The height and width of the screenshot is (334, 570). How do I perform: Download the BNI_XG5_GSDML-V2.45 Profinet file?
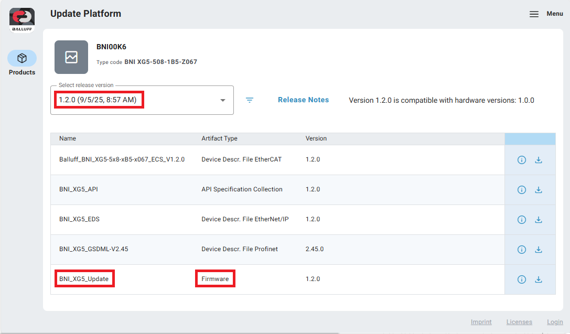click(x=538, y=250)
